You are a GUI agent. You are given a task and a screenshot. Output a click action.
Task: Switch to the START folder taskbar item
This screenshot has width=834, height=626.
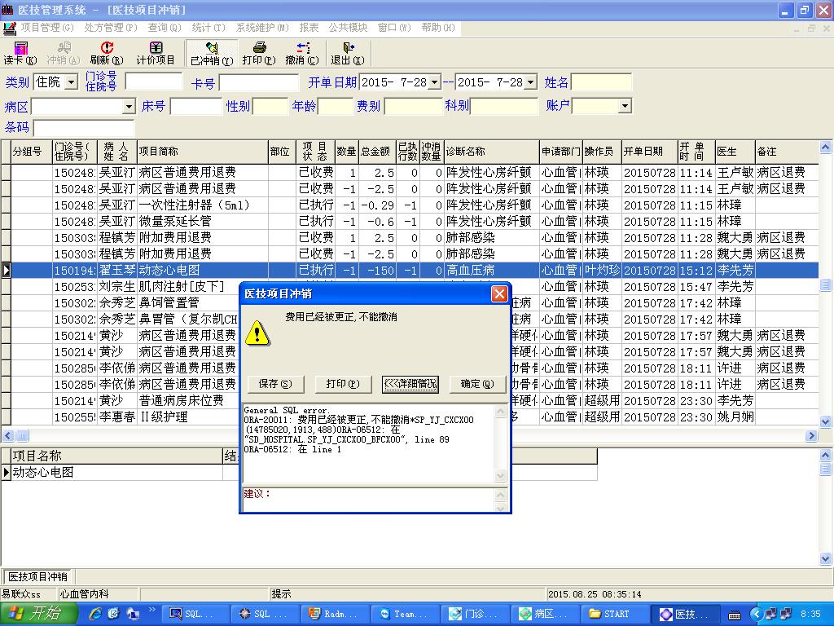coord(616,614)
